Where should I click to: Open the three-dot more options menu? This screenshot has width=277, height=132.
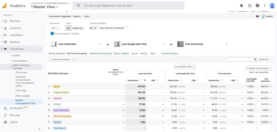click(x=265, y=6)
